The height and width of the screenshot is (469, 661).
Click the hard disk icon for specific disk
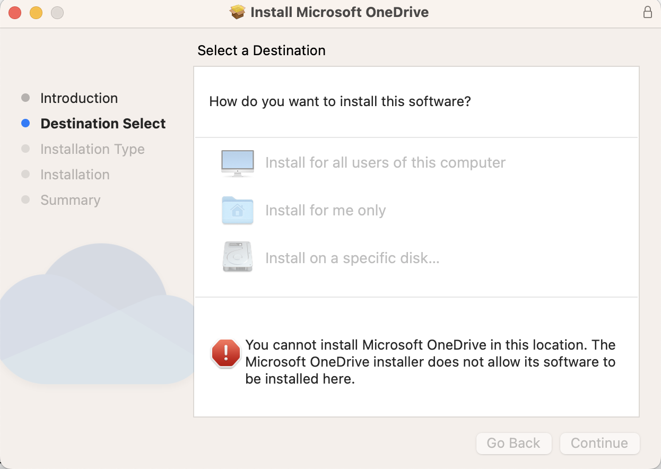tap(237, 257)
